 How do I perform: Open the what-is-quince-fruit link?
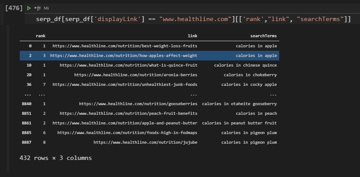pyautogui.click(x=128, y=65)
